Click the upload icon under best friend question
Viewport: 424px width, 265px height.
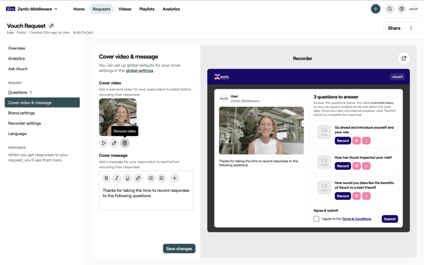pyautogui.click(x=366, y=196)
